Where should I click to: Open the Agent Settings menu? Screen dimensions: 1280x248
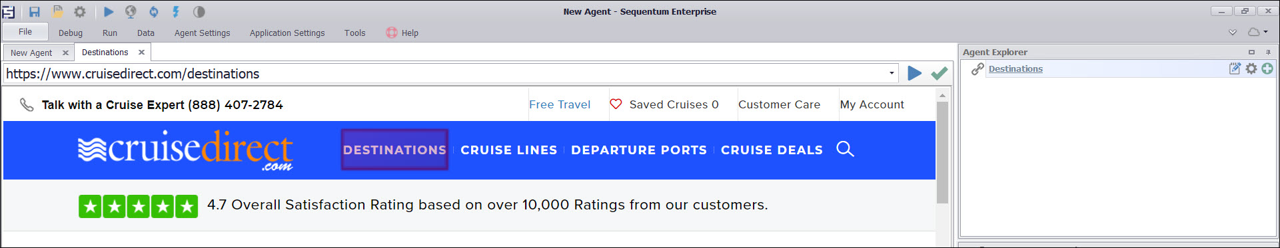pos(203,33)
